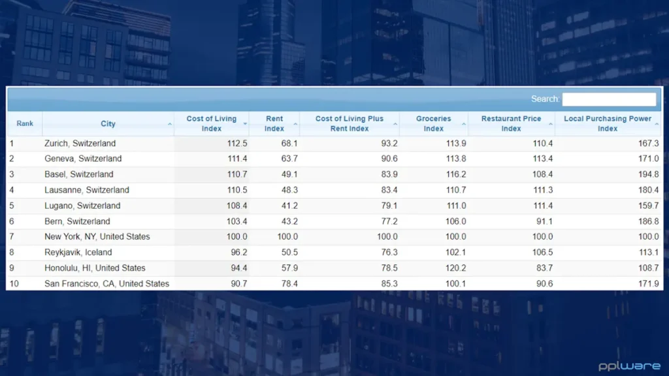669x376 pixels.
Task: Focus the Search input box
Action: [609, 99]
